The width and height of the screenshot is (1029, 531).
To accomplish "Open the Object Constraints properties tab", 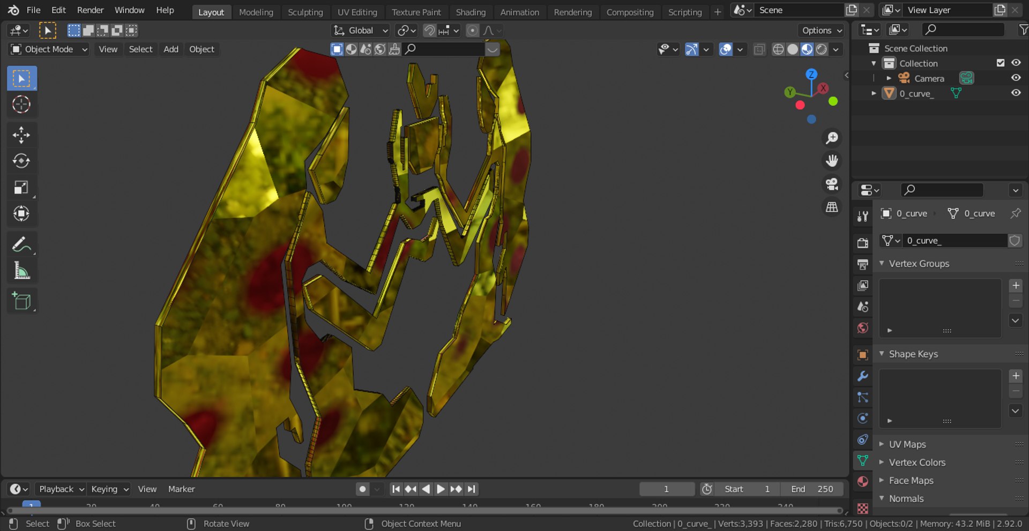I will coord(862,439).
